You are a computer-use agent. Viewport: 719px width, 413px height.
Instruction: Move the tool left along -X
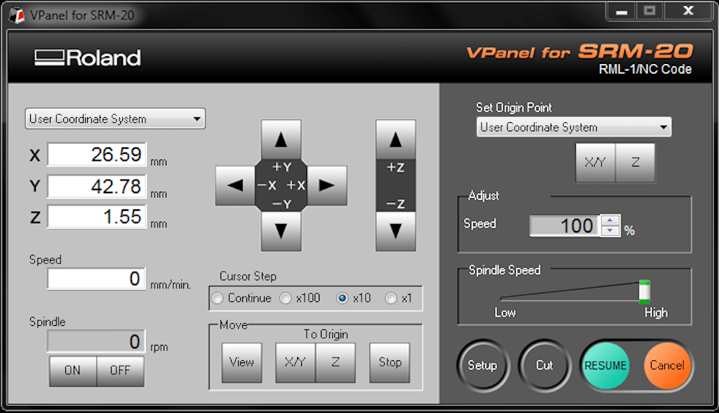235,186
